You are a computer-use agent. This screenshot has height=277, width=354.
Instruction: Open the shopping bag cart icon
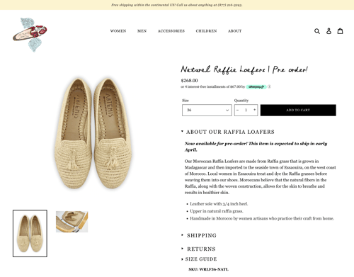(x=340, y=31)
